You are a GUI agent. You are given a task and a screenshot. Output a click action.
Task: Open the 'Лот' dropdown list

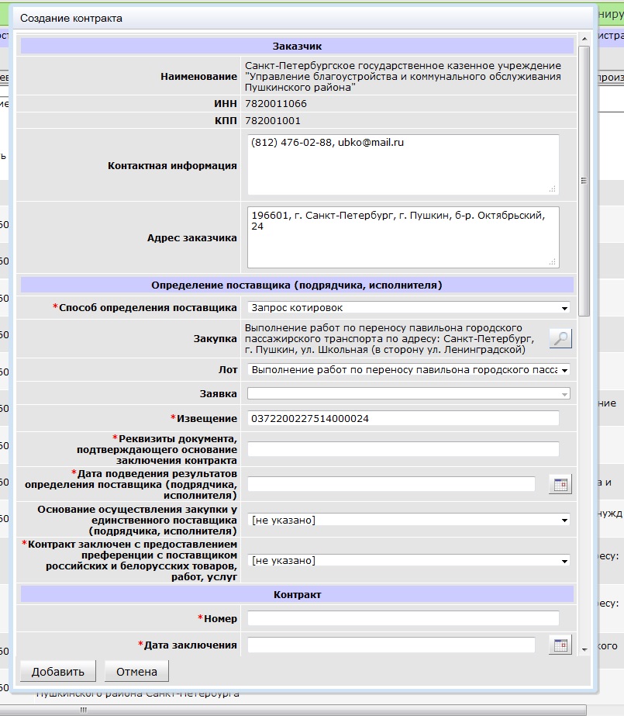(x=409, y=370)
